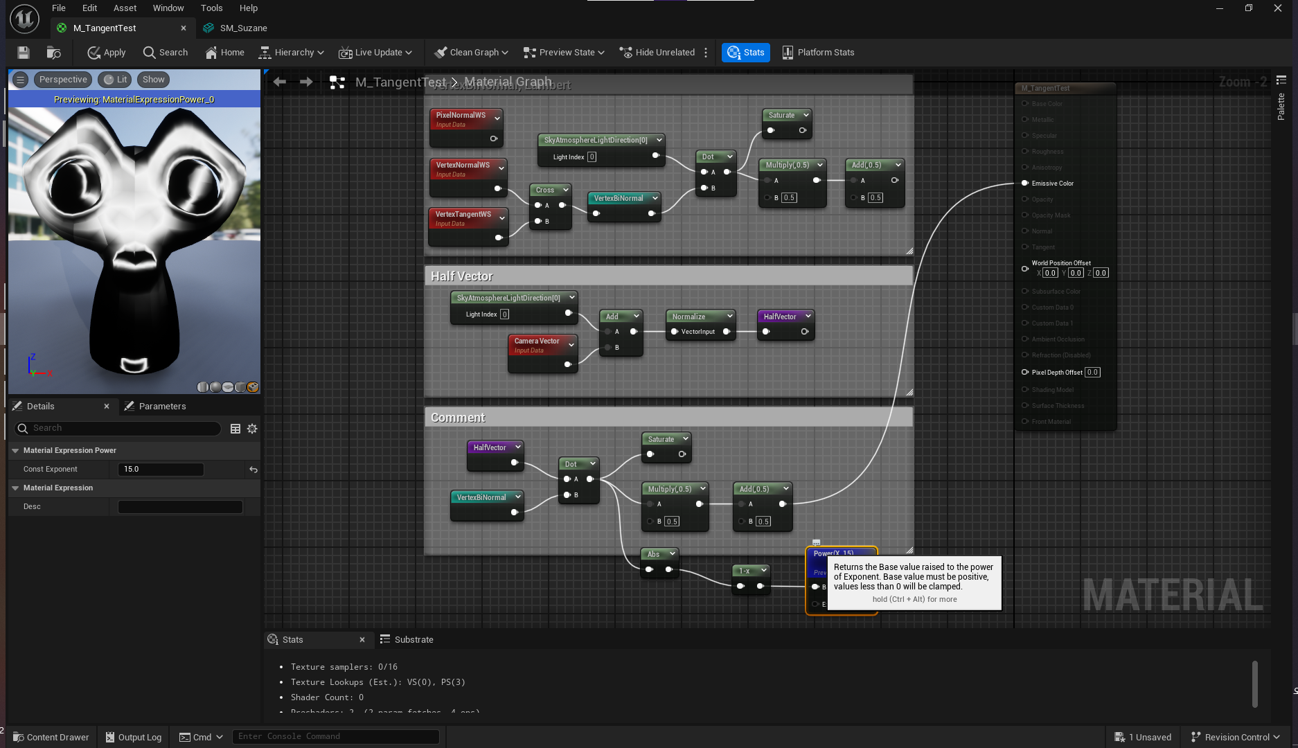Open the viewport hamburger options menu

tap(21, 80)
